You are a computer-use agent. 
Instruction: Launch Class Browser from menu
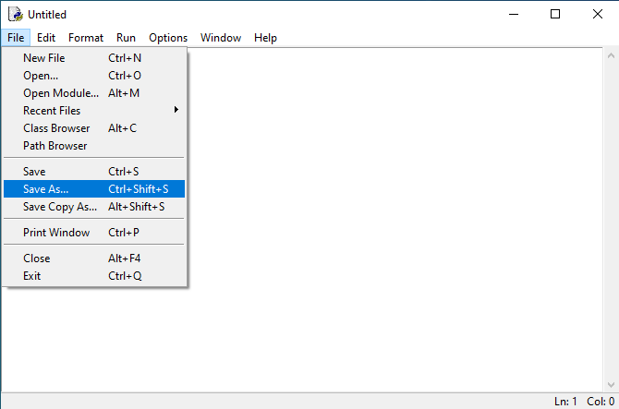(94, 128)
